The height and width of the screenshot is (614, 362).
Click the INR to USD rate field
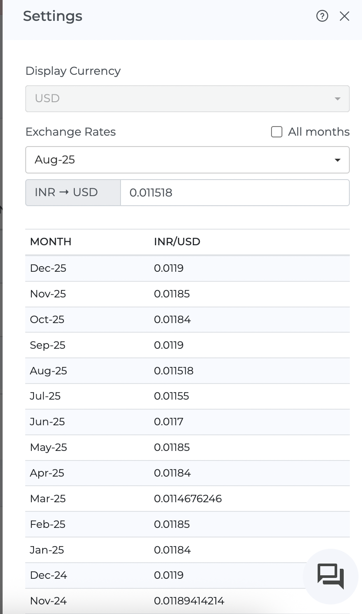(234, 193)
